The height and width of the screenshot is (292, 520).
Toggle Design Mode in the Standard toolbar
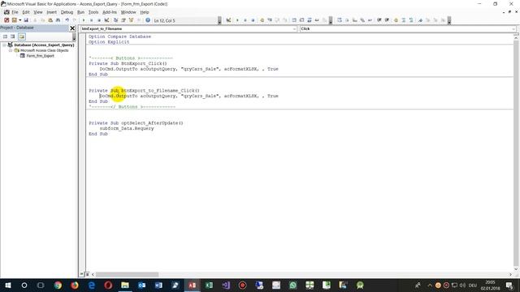(106, 20)
